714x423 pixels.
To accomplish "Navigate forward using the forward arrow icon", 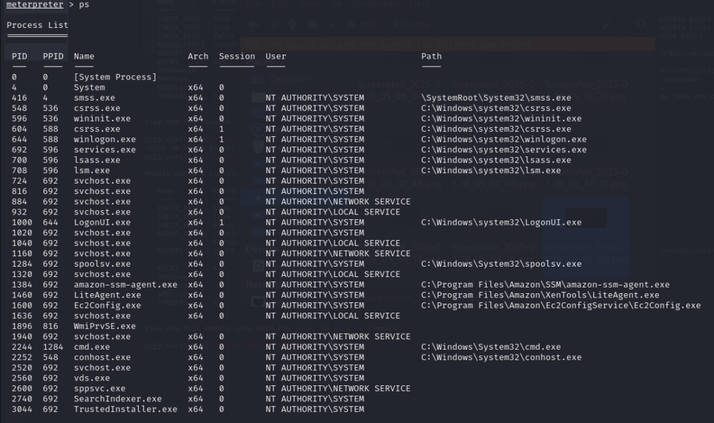I will [273, 24].
